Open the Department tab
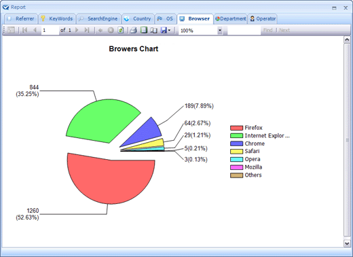 coord(231,19)
